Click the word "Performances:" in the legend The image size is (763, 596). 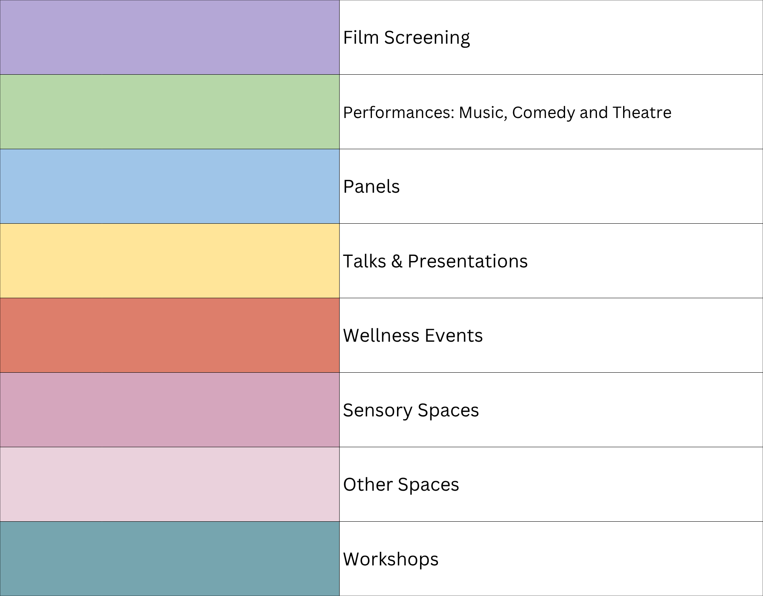(x=399, y=113)
